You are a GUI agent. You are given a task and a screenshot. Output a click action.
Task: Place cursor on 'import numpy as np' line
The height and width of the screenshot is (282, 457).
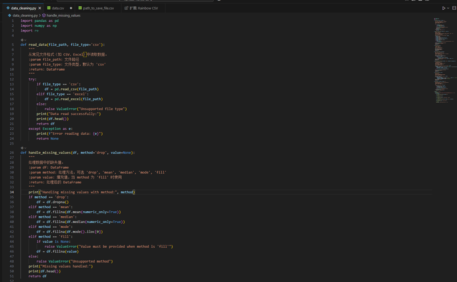(x=38, y=26)
